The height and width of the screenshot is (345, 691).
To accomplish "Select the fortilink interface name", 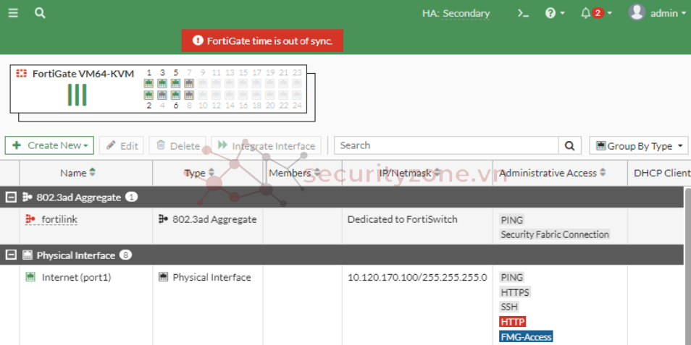I will pos(59,219).
